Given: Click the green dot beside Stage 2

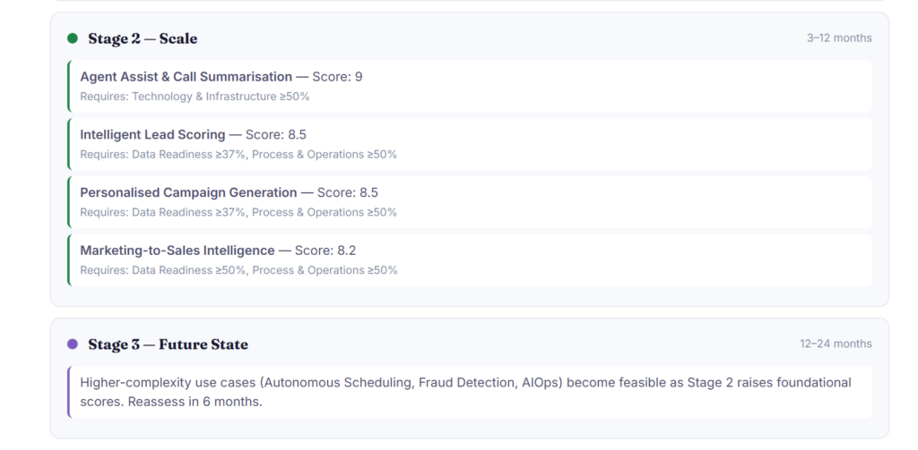Looking at the screenshot, I should (73, 38).
